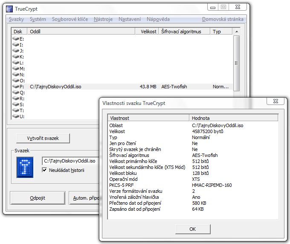Viewport: 290px width, 244px height.
Task: Open the Svazky menu
Action: coord(17,19)
